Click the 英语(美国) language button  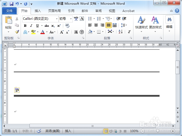tap(52, 131)
